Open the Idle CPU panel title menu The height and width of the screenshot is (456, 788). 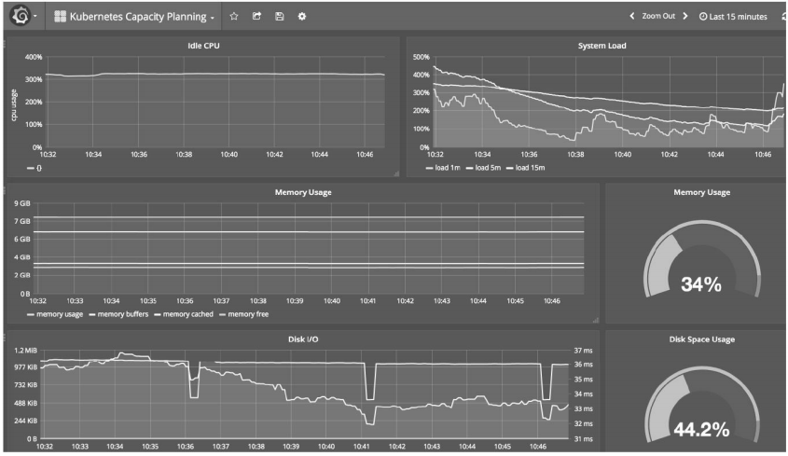point(203,46)
